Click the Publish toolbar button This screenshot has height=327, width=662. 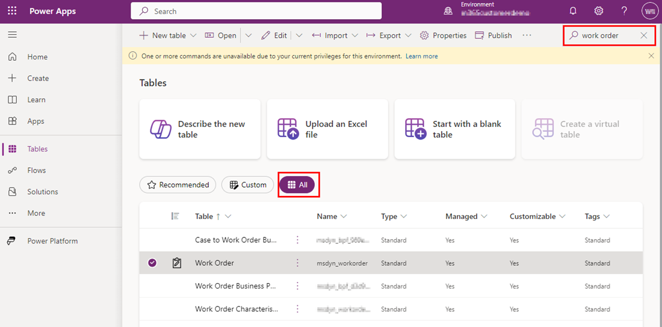tap(493, 36)
